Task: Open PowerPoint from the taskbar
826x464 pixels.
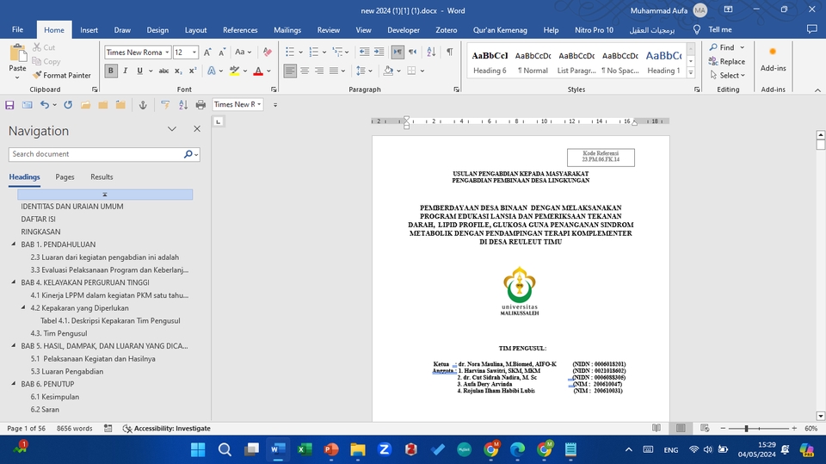Action: pyautogui.click(x=331, y=449)
